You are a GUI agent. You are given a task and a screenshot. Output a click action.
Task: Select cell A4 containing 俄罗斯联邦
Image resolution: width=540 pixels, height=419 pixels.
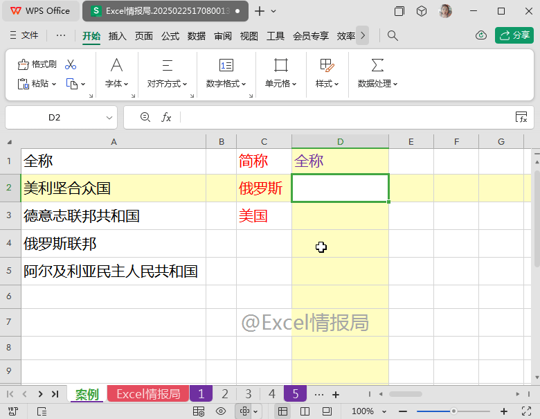114,244
